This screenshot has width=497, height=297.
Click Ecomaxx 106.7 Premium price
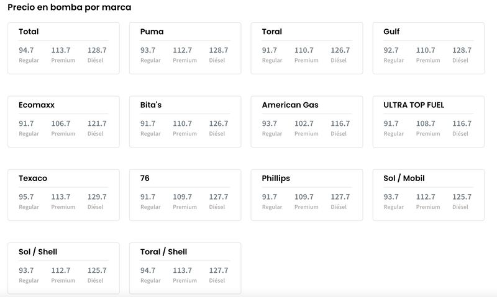(x=61, y=123)
